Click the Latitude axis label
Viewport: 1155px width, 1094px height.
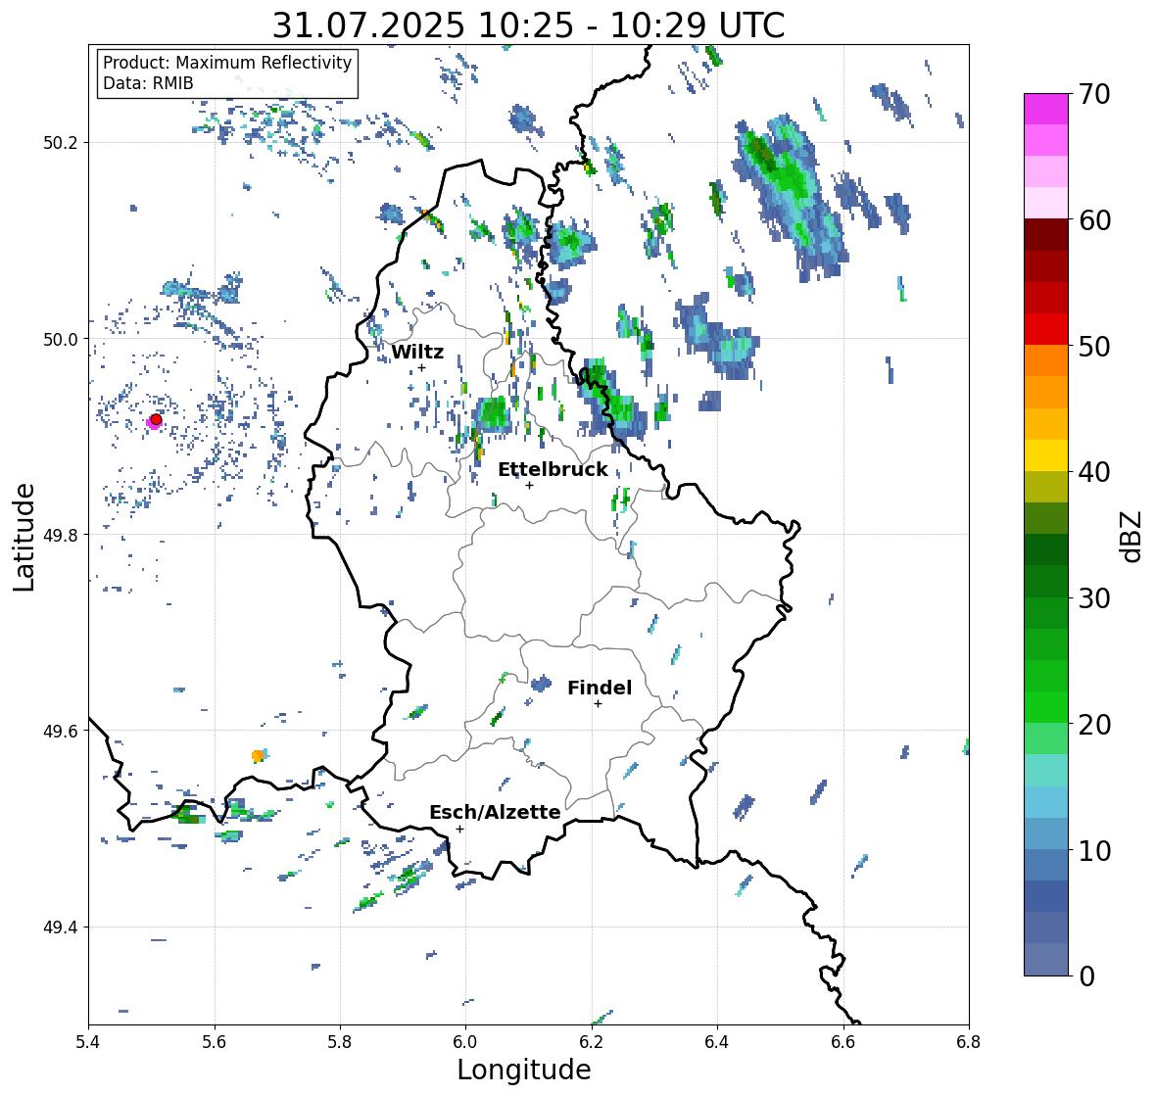point(24,537)
